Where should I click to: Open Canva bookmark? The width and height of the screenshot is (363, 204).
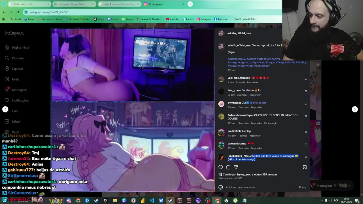[x=29, y=19]
